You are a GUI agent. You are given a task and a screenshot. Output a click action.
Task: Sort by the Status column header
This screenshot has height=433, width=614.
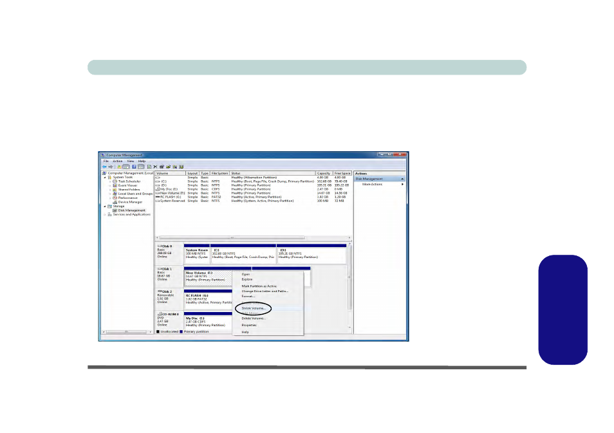(x=272, y=173)
